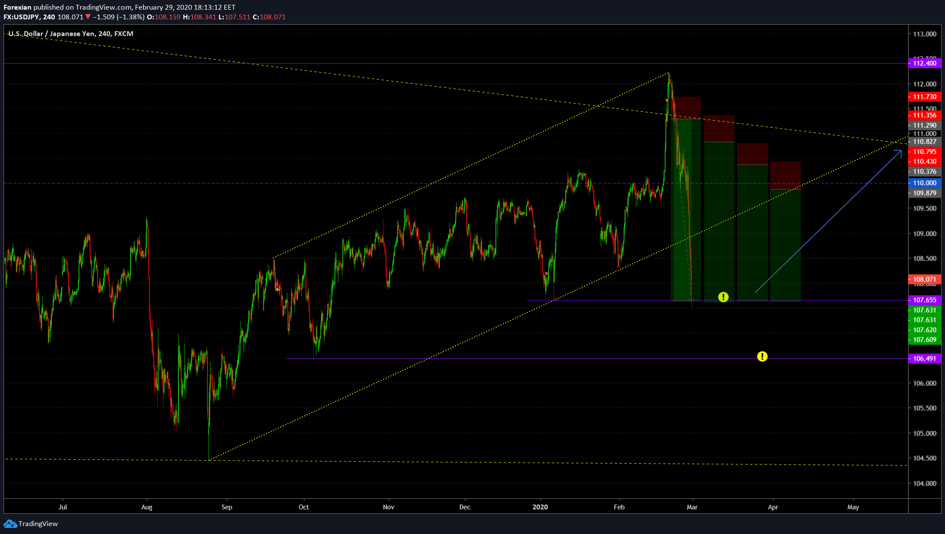Click the −1.509 (−1.38%) change text

119,17
